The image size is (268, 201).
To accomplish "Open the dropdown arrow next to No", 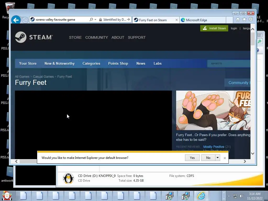I will [217, 158].
